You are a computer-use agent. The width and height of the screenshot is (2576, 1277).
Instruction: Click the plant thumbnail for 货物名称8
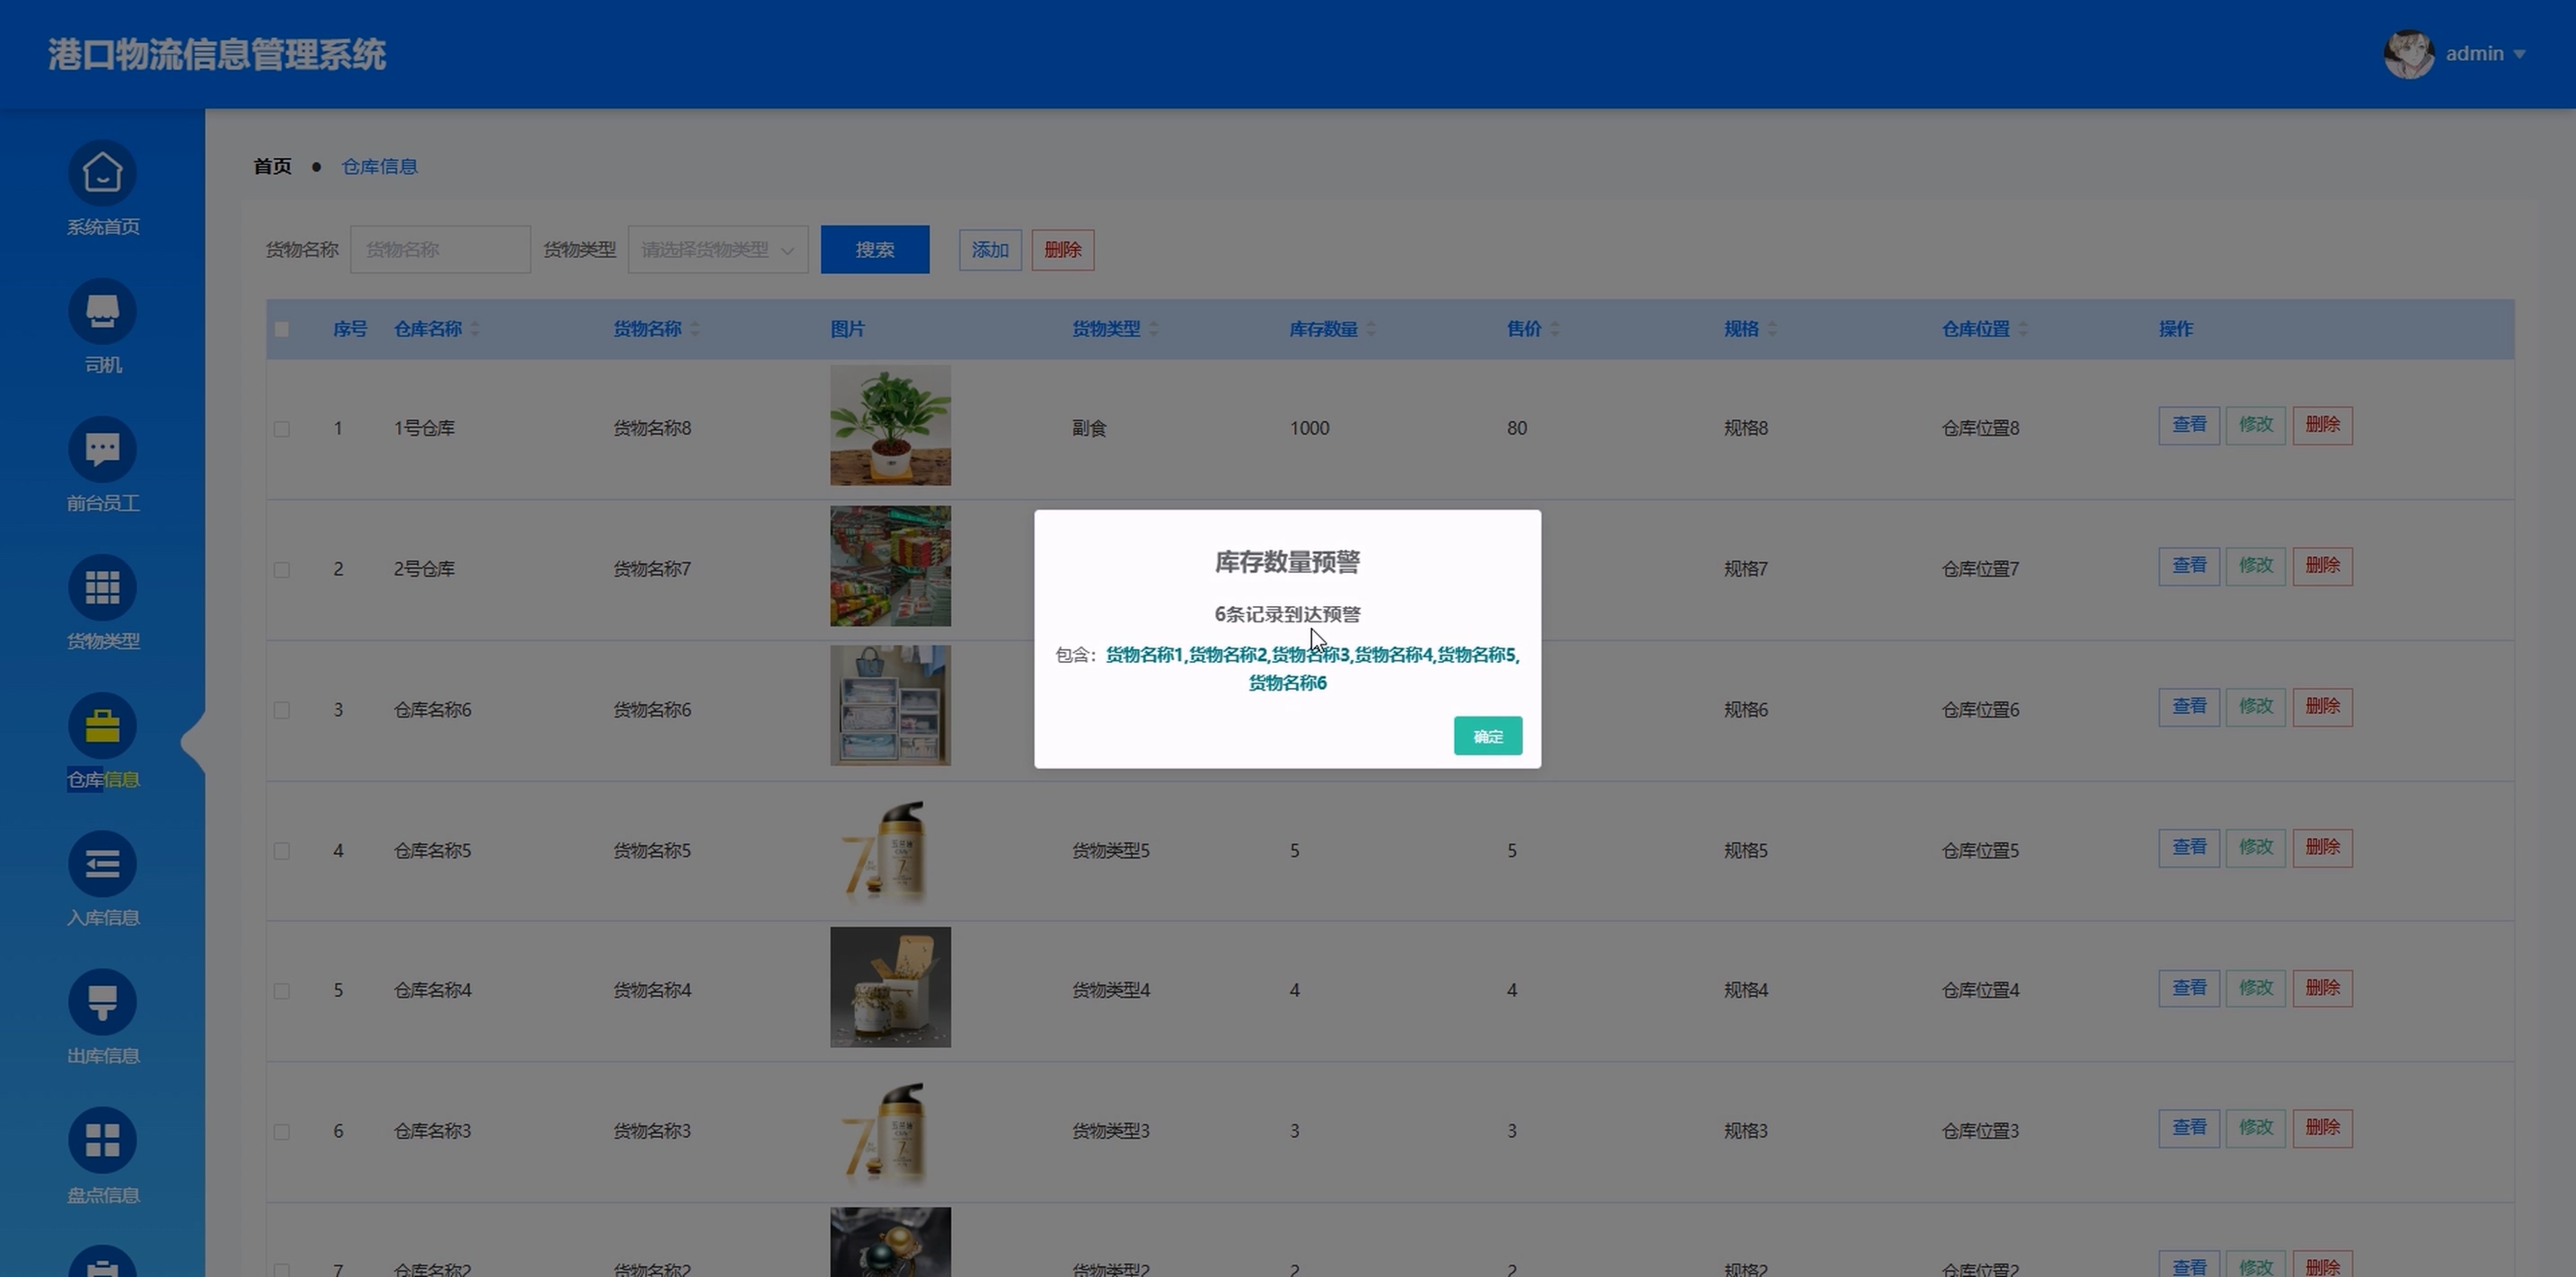point(890,426)
